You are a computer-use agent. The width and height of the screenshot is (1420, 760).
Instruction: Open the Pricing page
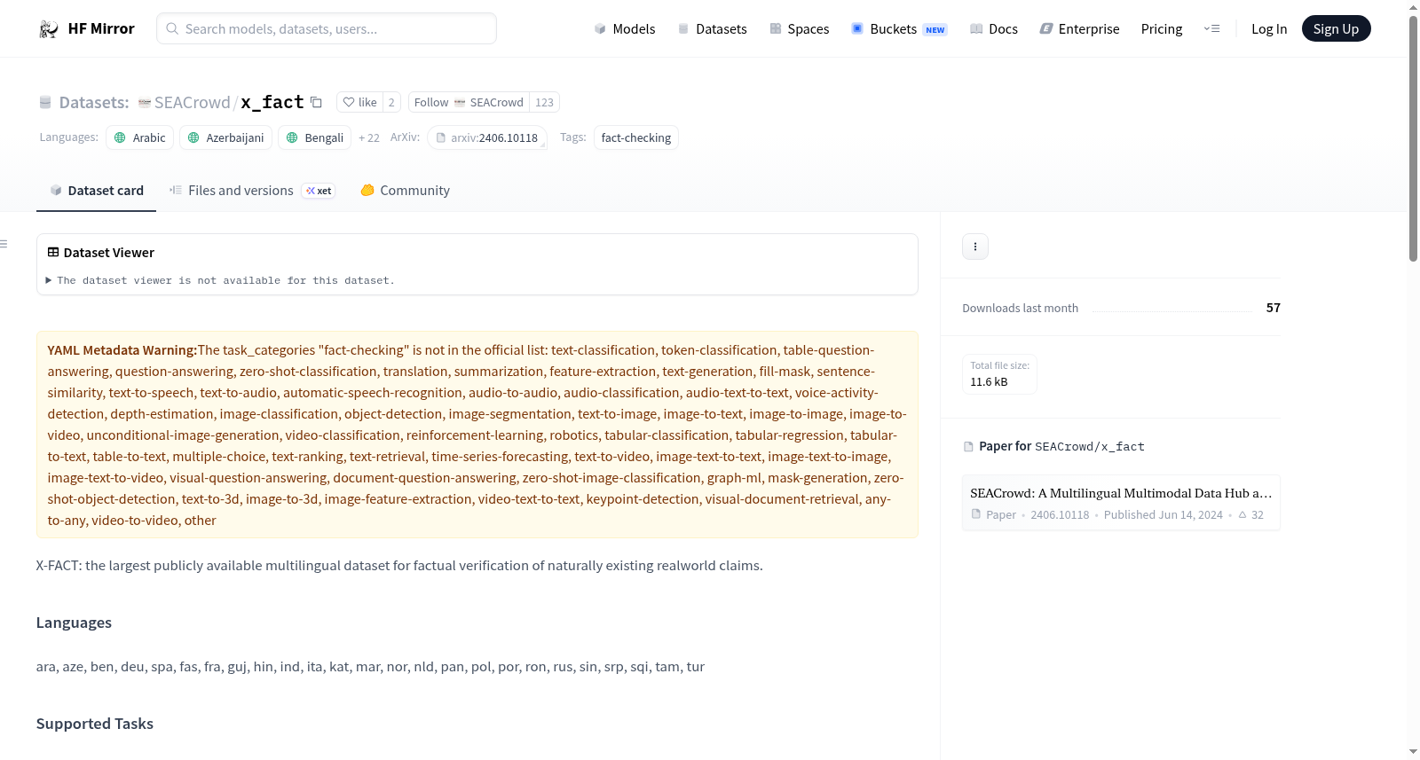(x=1162, y=29)
